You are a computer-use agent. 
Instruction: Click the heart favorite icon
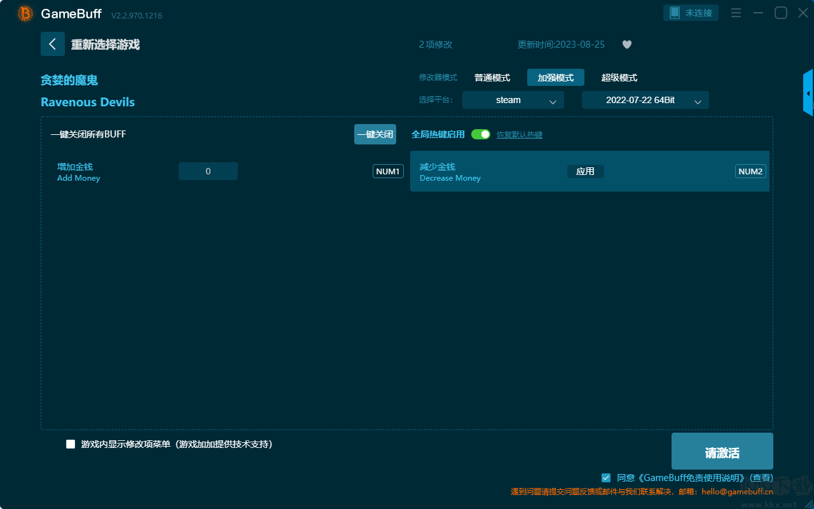[x=626, y=45]
